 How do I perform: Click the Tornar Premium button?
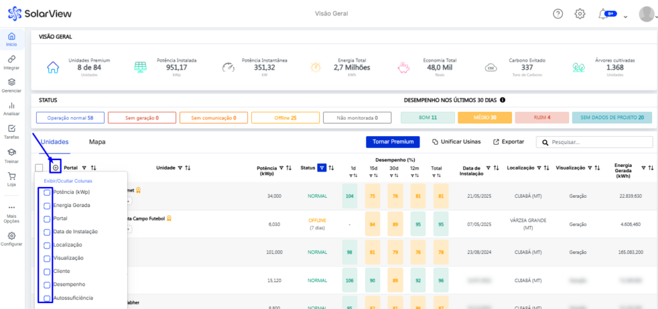coord(392,142)
